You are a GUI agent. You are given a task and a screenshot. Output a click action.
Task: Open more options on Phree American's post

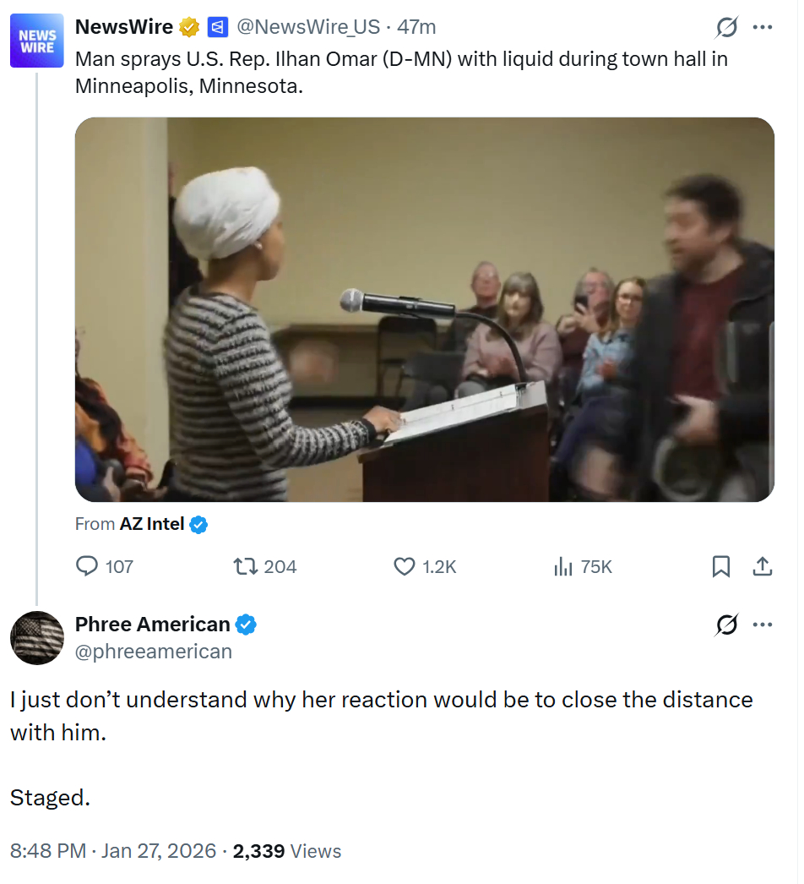(x=763, y=625)
